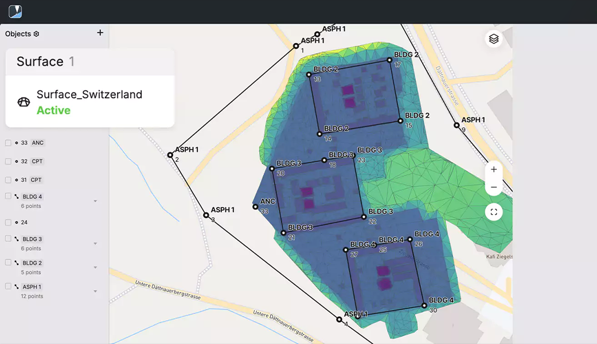Viewport: 597px width, 344px height.
Task: Toggle fullscreen map view
Action: [x=494, y=212]
